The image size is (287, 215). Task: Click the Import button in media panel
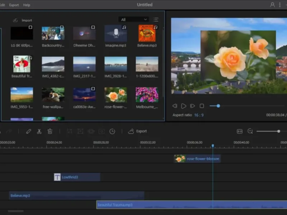pyautogui.click(x=23, y=20)
